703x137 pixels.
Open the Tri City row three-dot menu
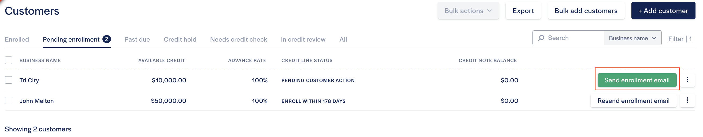point(687,80)
